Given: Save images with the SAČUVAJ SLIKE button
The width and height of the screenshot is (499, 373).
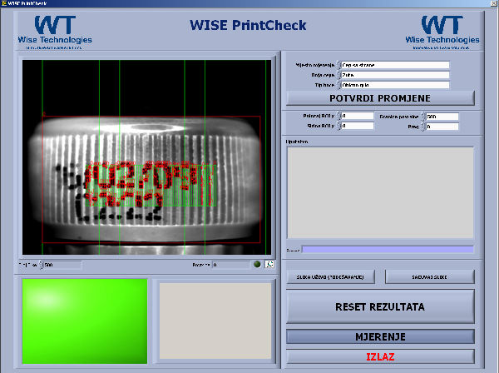Looking at the screenshot, I should [x=430, y=277].
